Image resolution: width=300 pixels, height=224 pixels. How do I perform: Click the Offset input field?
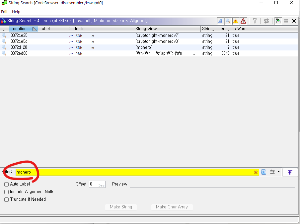pyautogui.click(x=97, y=184)
